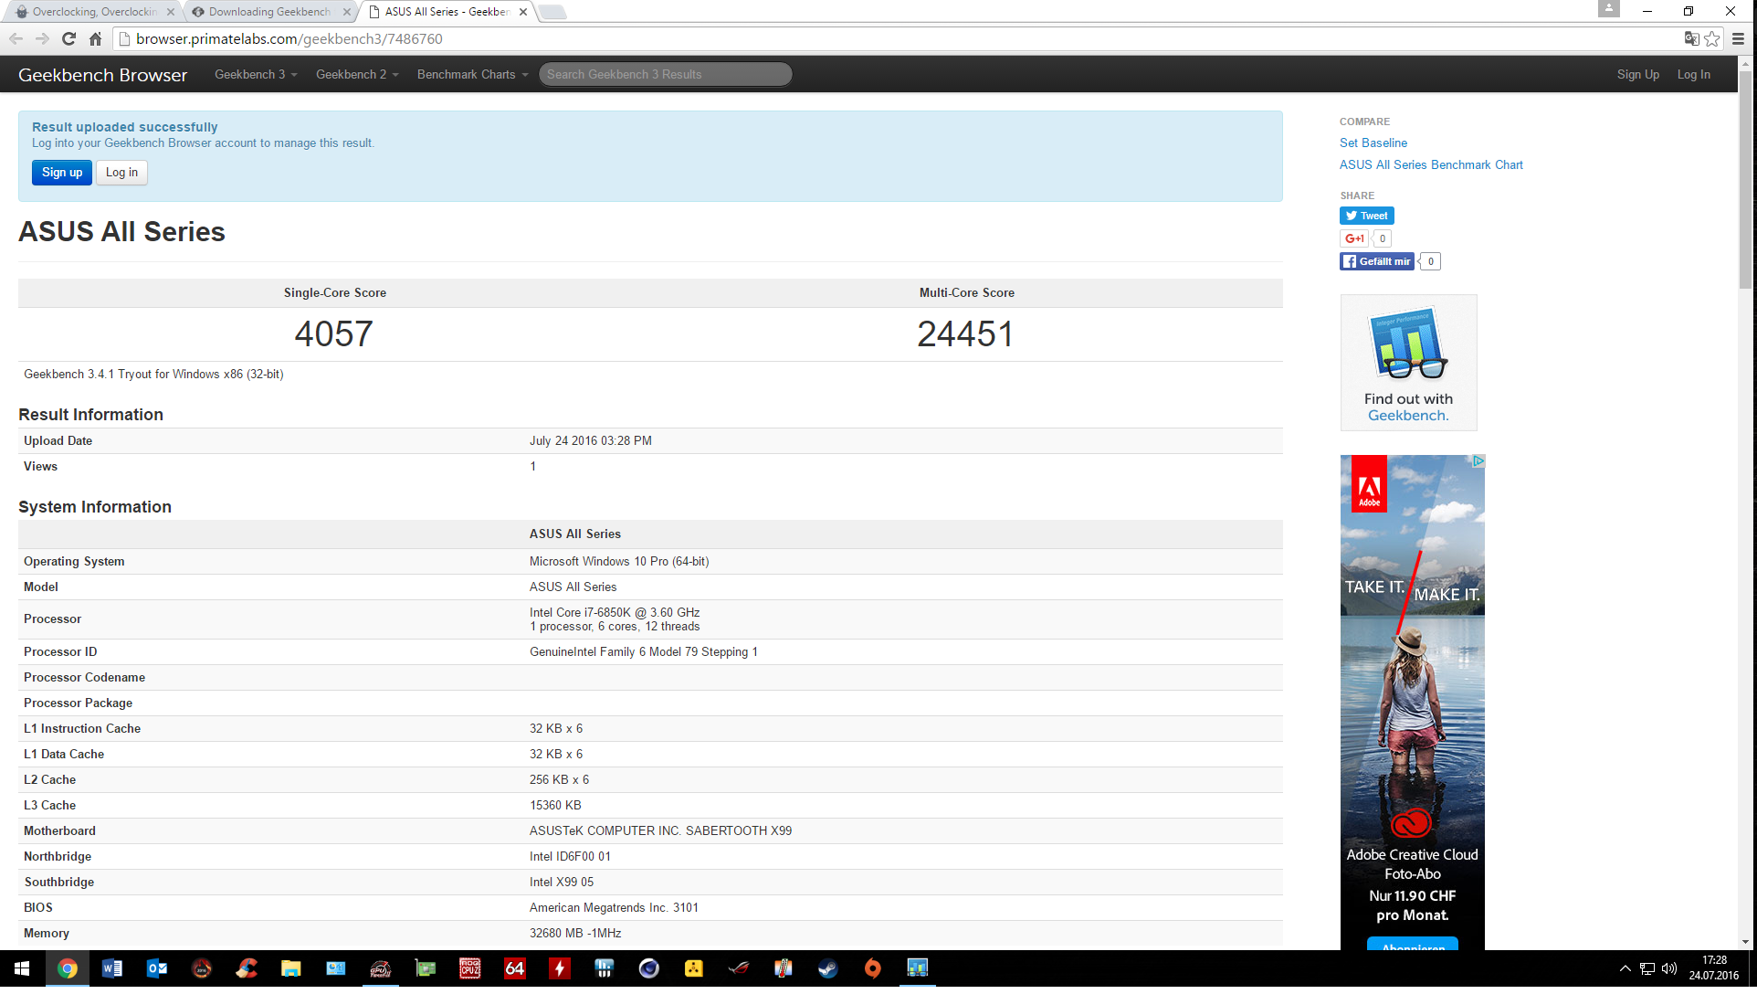Reload the page with the refresh icon
This screenshot has height=994, width=1757.
point(68,38)
